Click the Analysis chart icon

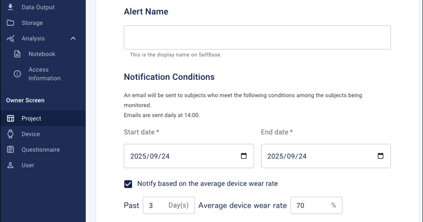click(x=11, y=38)
